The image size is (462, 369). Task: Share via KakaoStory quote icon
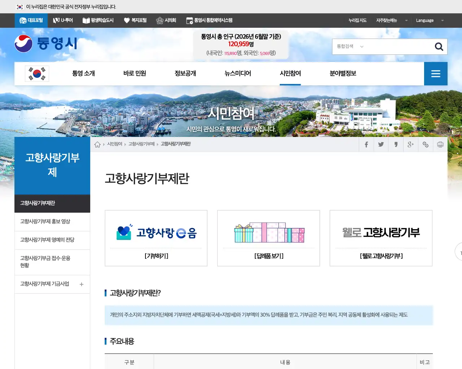pyautogui.click(x=396, y=145)
